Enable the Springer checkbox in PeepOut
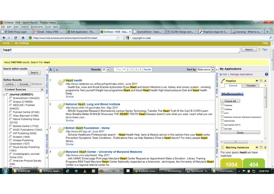The height and width of the screenshot is (194, 274). 222,128
